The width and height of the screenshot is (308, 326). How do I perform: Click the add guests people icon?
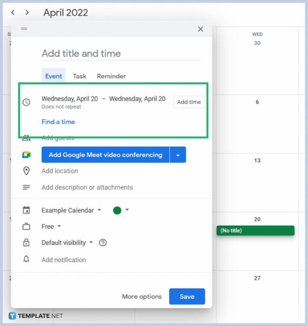coord(26,138)
